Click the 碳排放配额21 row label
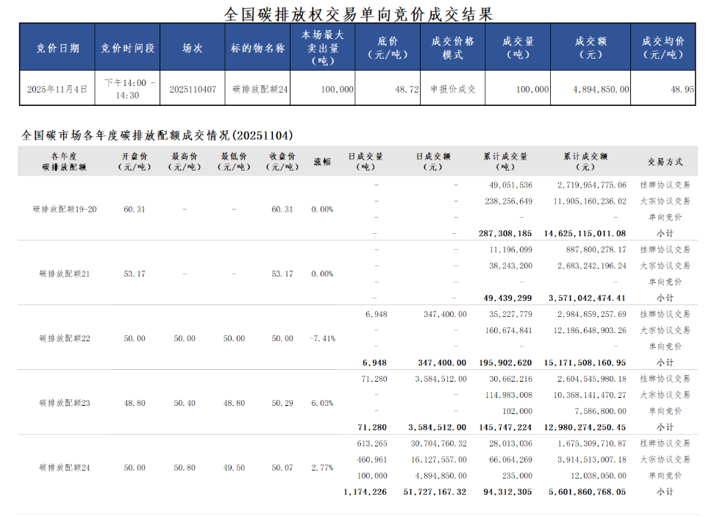Viewport: 706px width, 517px height. click(65, 274)
